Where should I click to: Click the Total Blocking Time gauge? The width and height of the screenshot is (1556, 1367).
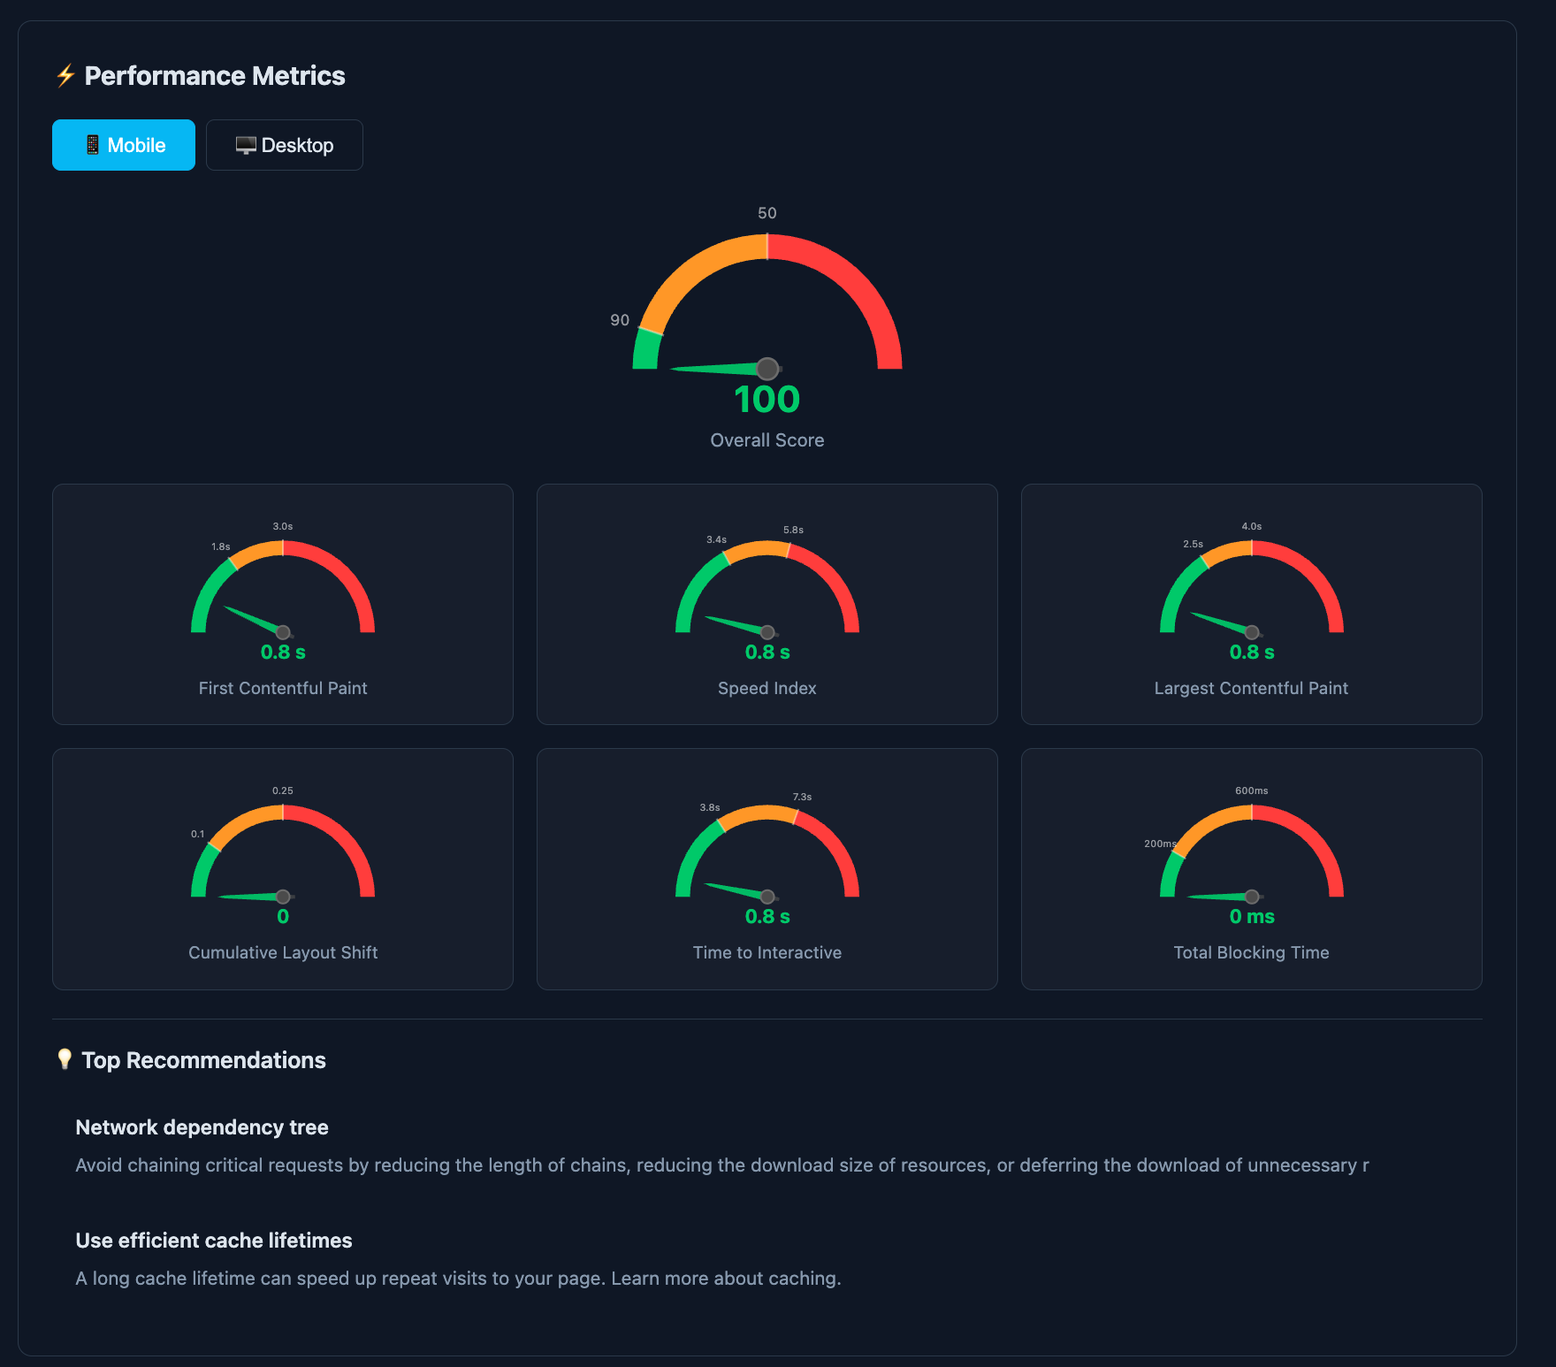pyautogui.click(x=1251, y=853)
